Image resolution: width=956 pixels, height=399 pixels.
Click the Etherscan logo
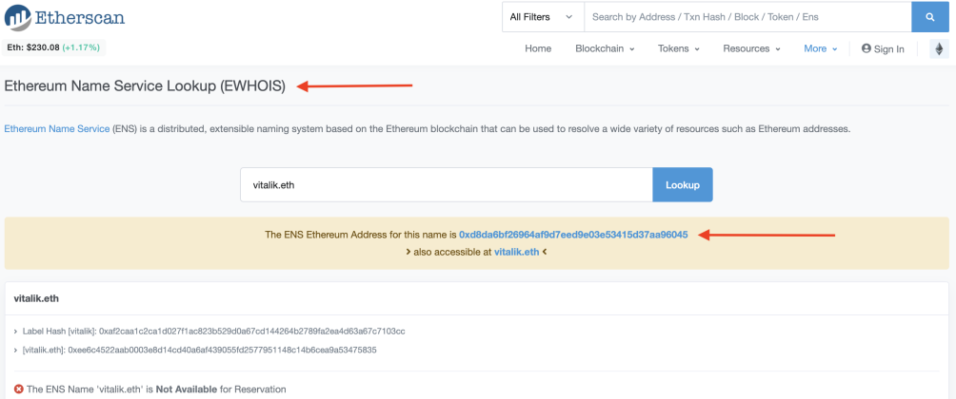click(64, 17)
